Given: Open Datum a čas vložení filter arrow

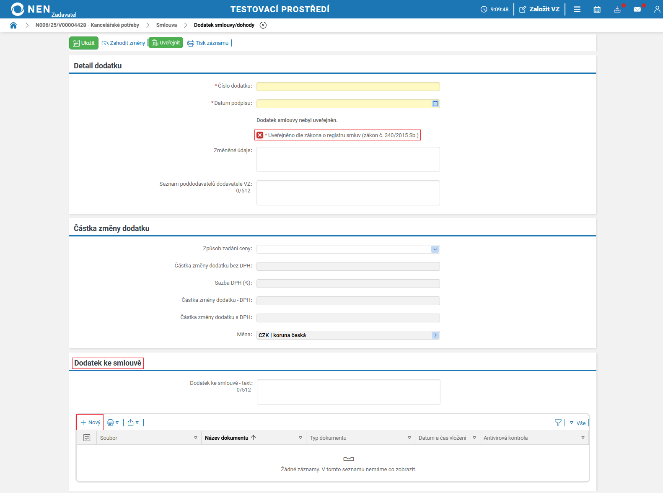Looking at the screenshot, I should click(x=474, y=438).
